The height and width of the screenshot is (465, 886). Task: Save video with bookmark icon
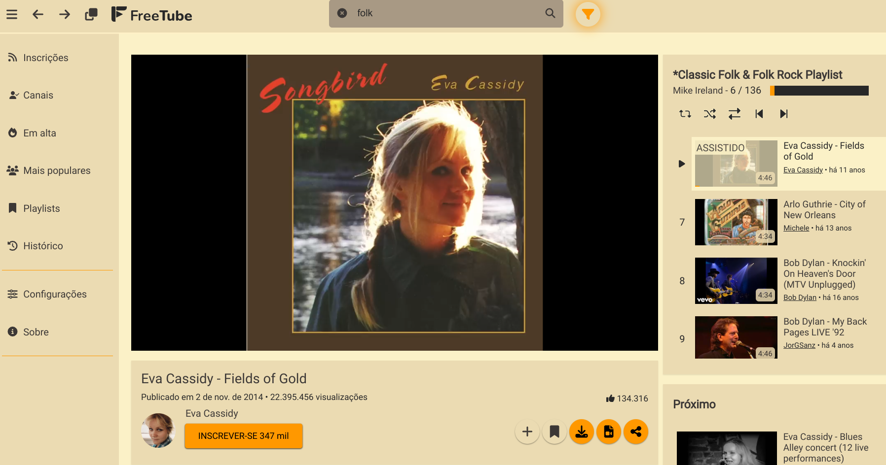pyautogui.click(x=554, y=432)
